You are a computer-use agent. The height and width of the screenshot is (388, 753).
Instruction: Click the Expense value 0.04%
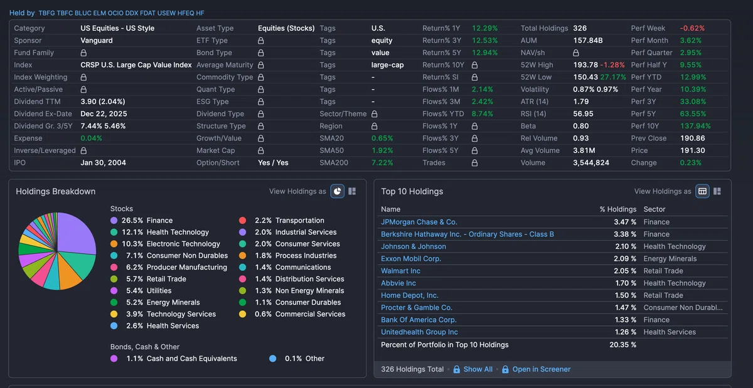[91, 139]
